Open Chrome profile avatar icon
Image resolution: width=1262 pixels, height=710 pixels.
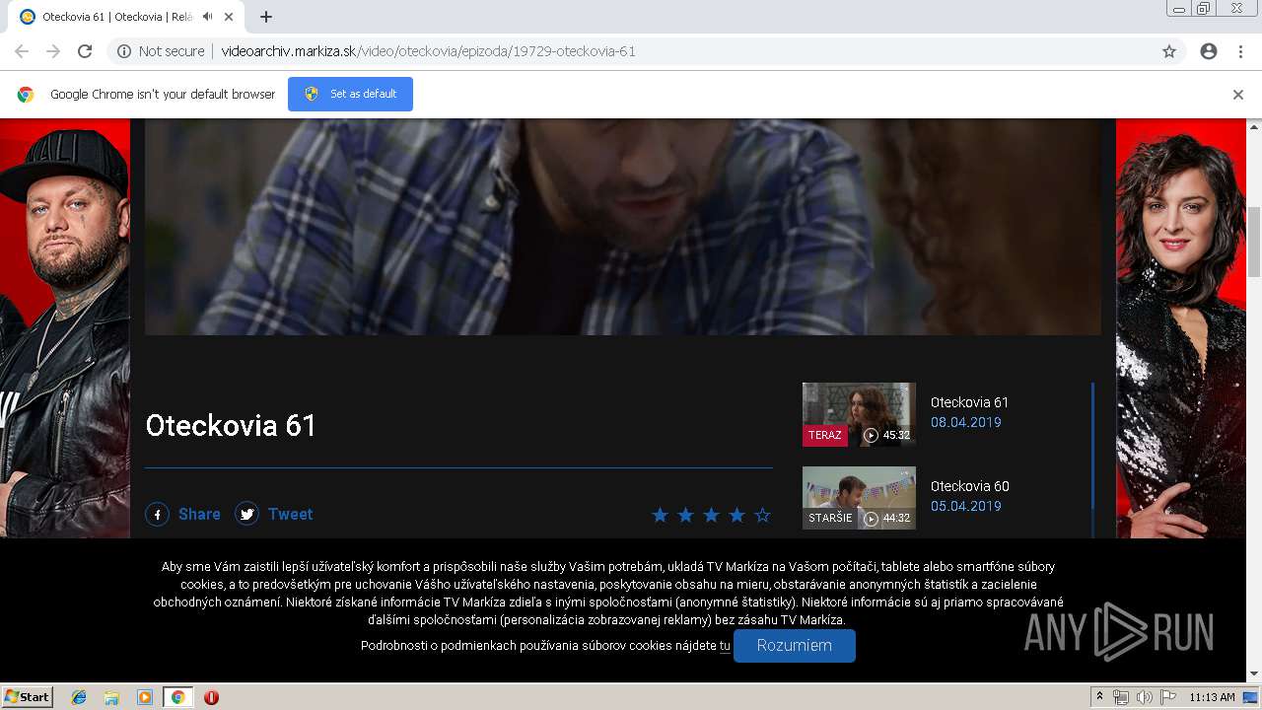pyautogui.click(x=1209, y=51)
